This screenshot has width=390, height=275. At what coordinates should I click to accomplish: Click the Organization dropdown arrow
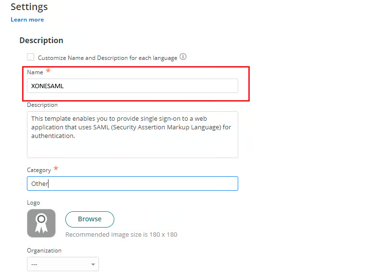point(93,264)
